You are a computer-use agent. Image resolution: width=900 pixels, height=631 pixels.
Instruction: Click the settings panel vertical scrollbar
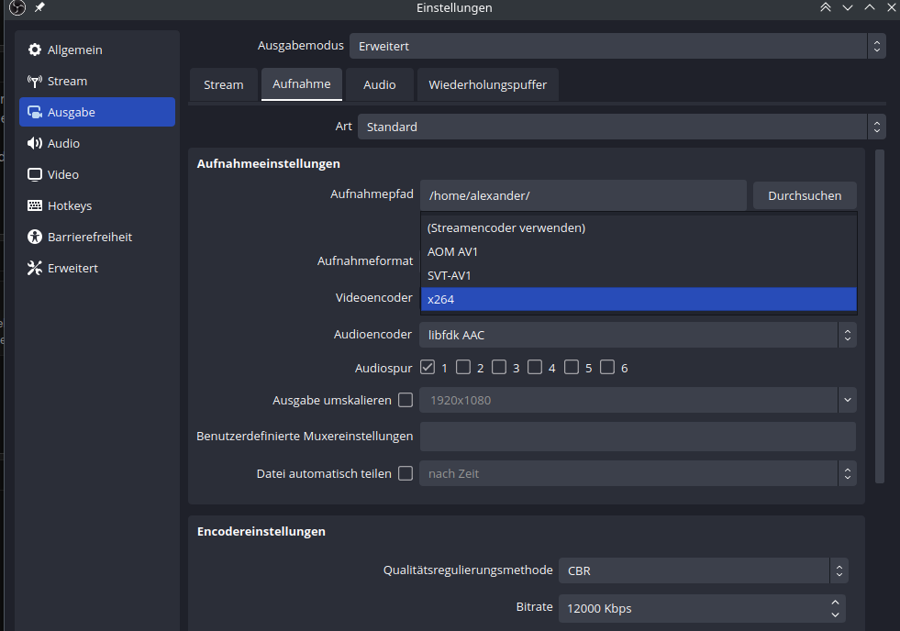click(x=879, y=316)
